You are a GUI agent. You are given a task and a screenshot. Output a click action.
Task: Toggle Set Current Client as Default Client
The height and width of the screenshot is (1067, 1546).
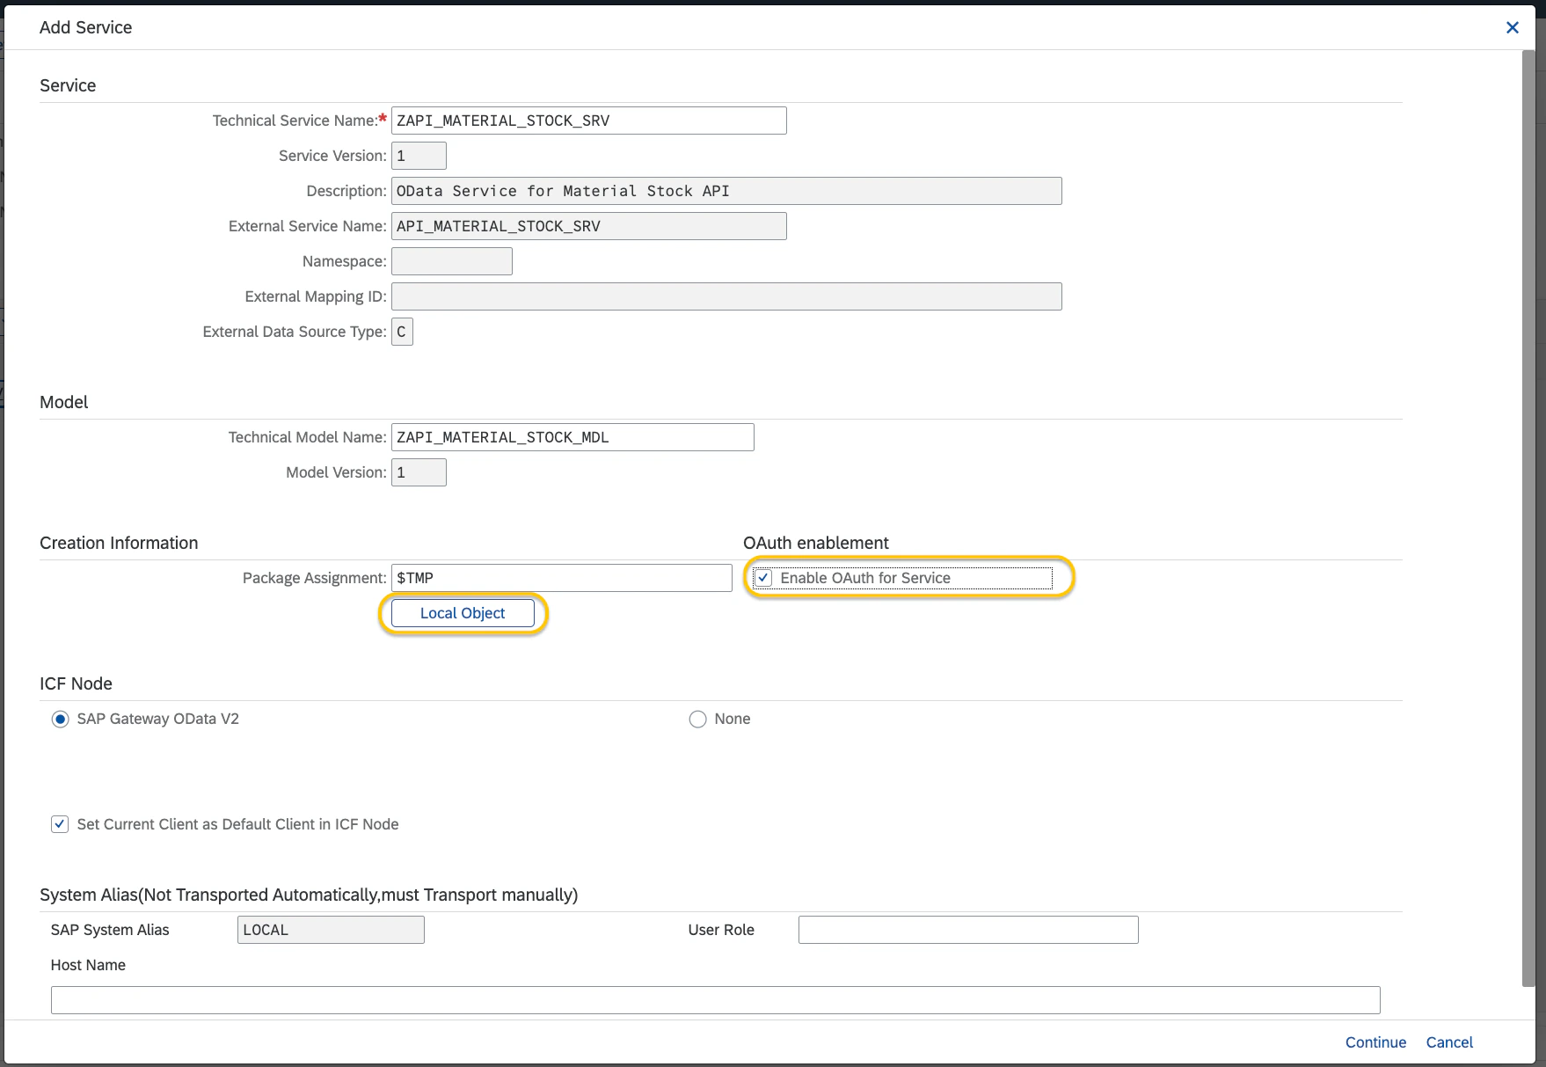point(60,824)
